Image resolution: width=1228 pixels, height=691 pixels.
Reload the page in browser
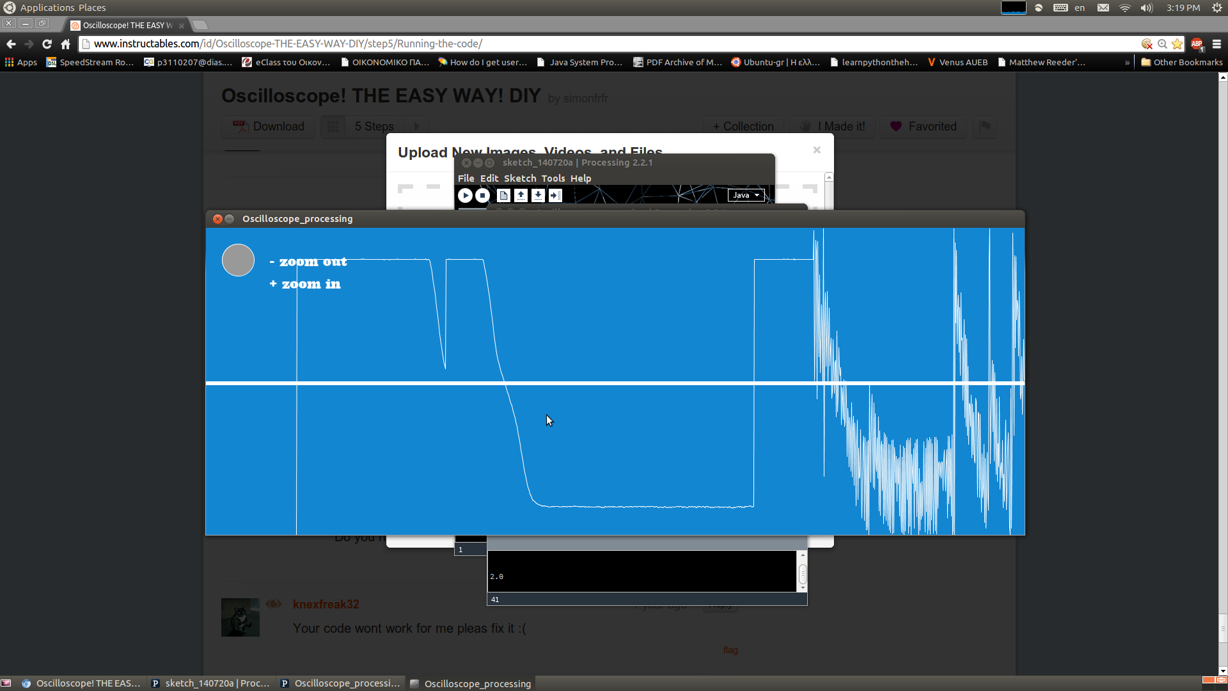click(47, 44)
